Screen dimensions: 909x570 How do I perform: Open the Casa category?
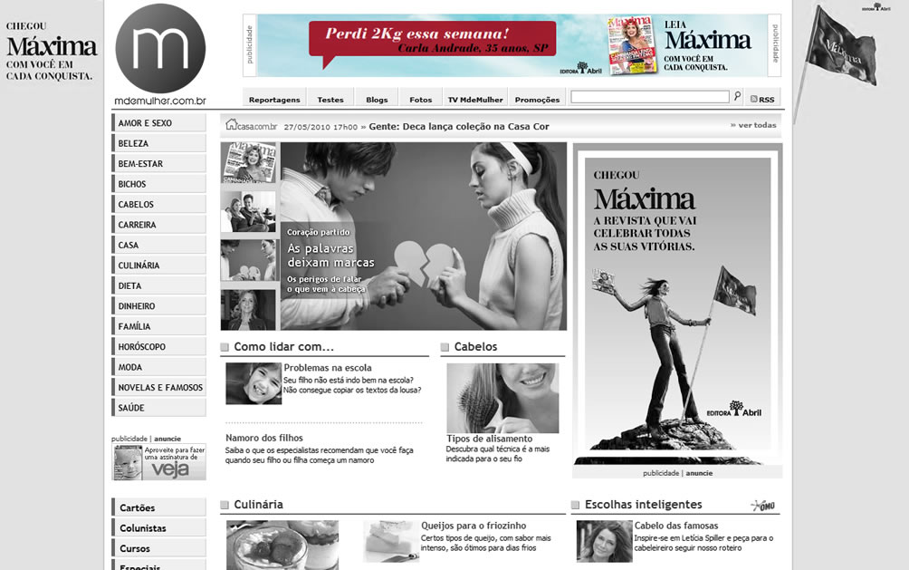point(158,245)
